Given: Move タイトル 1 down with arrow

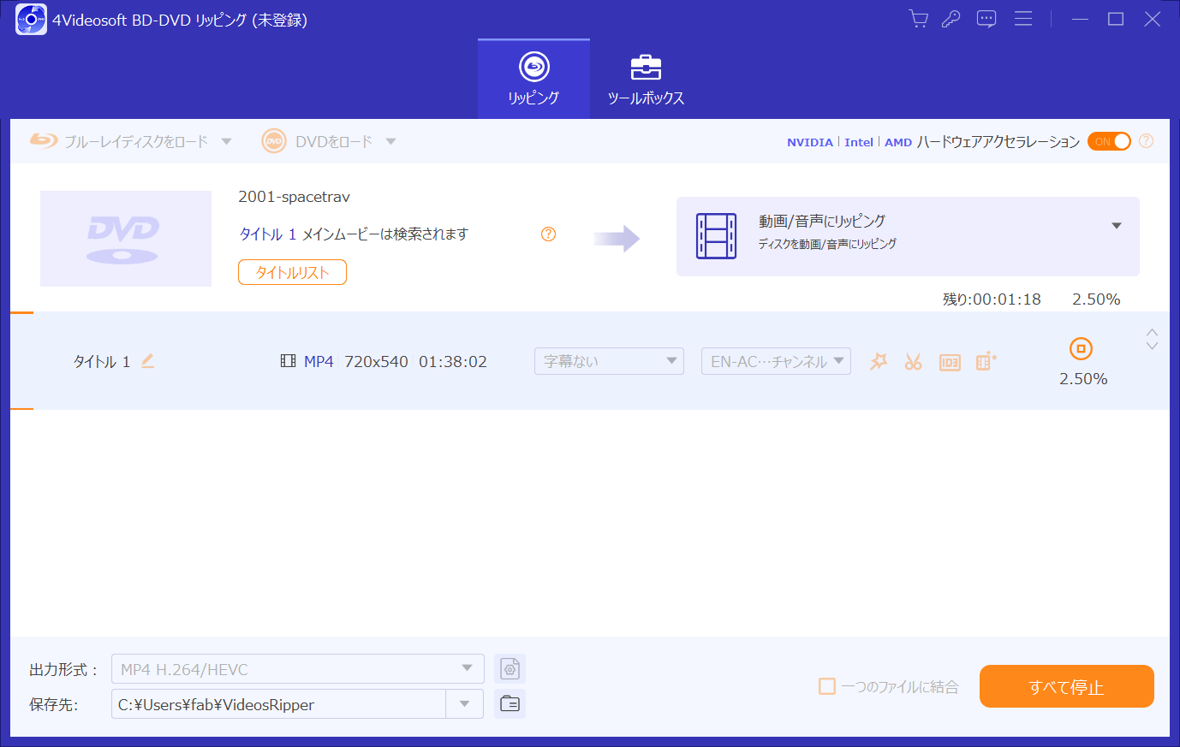Looking at the screenshot, I should tap(1152, 346).
